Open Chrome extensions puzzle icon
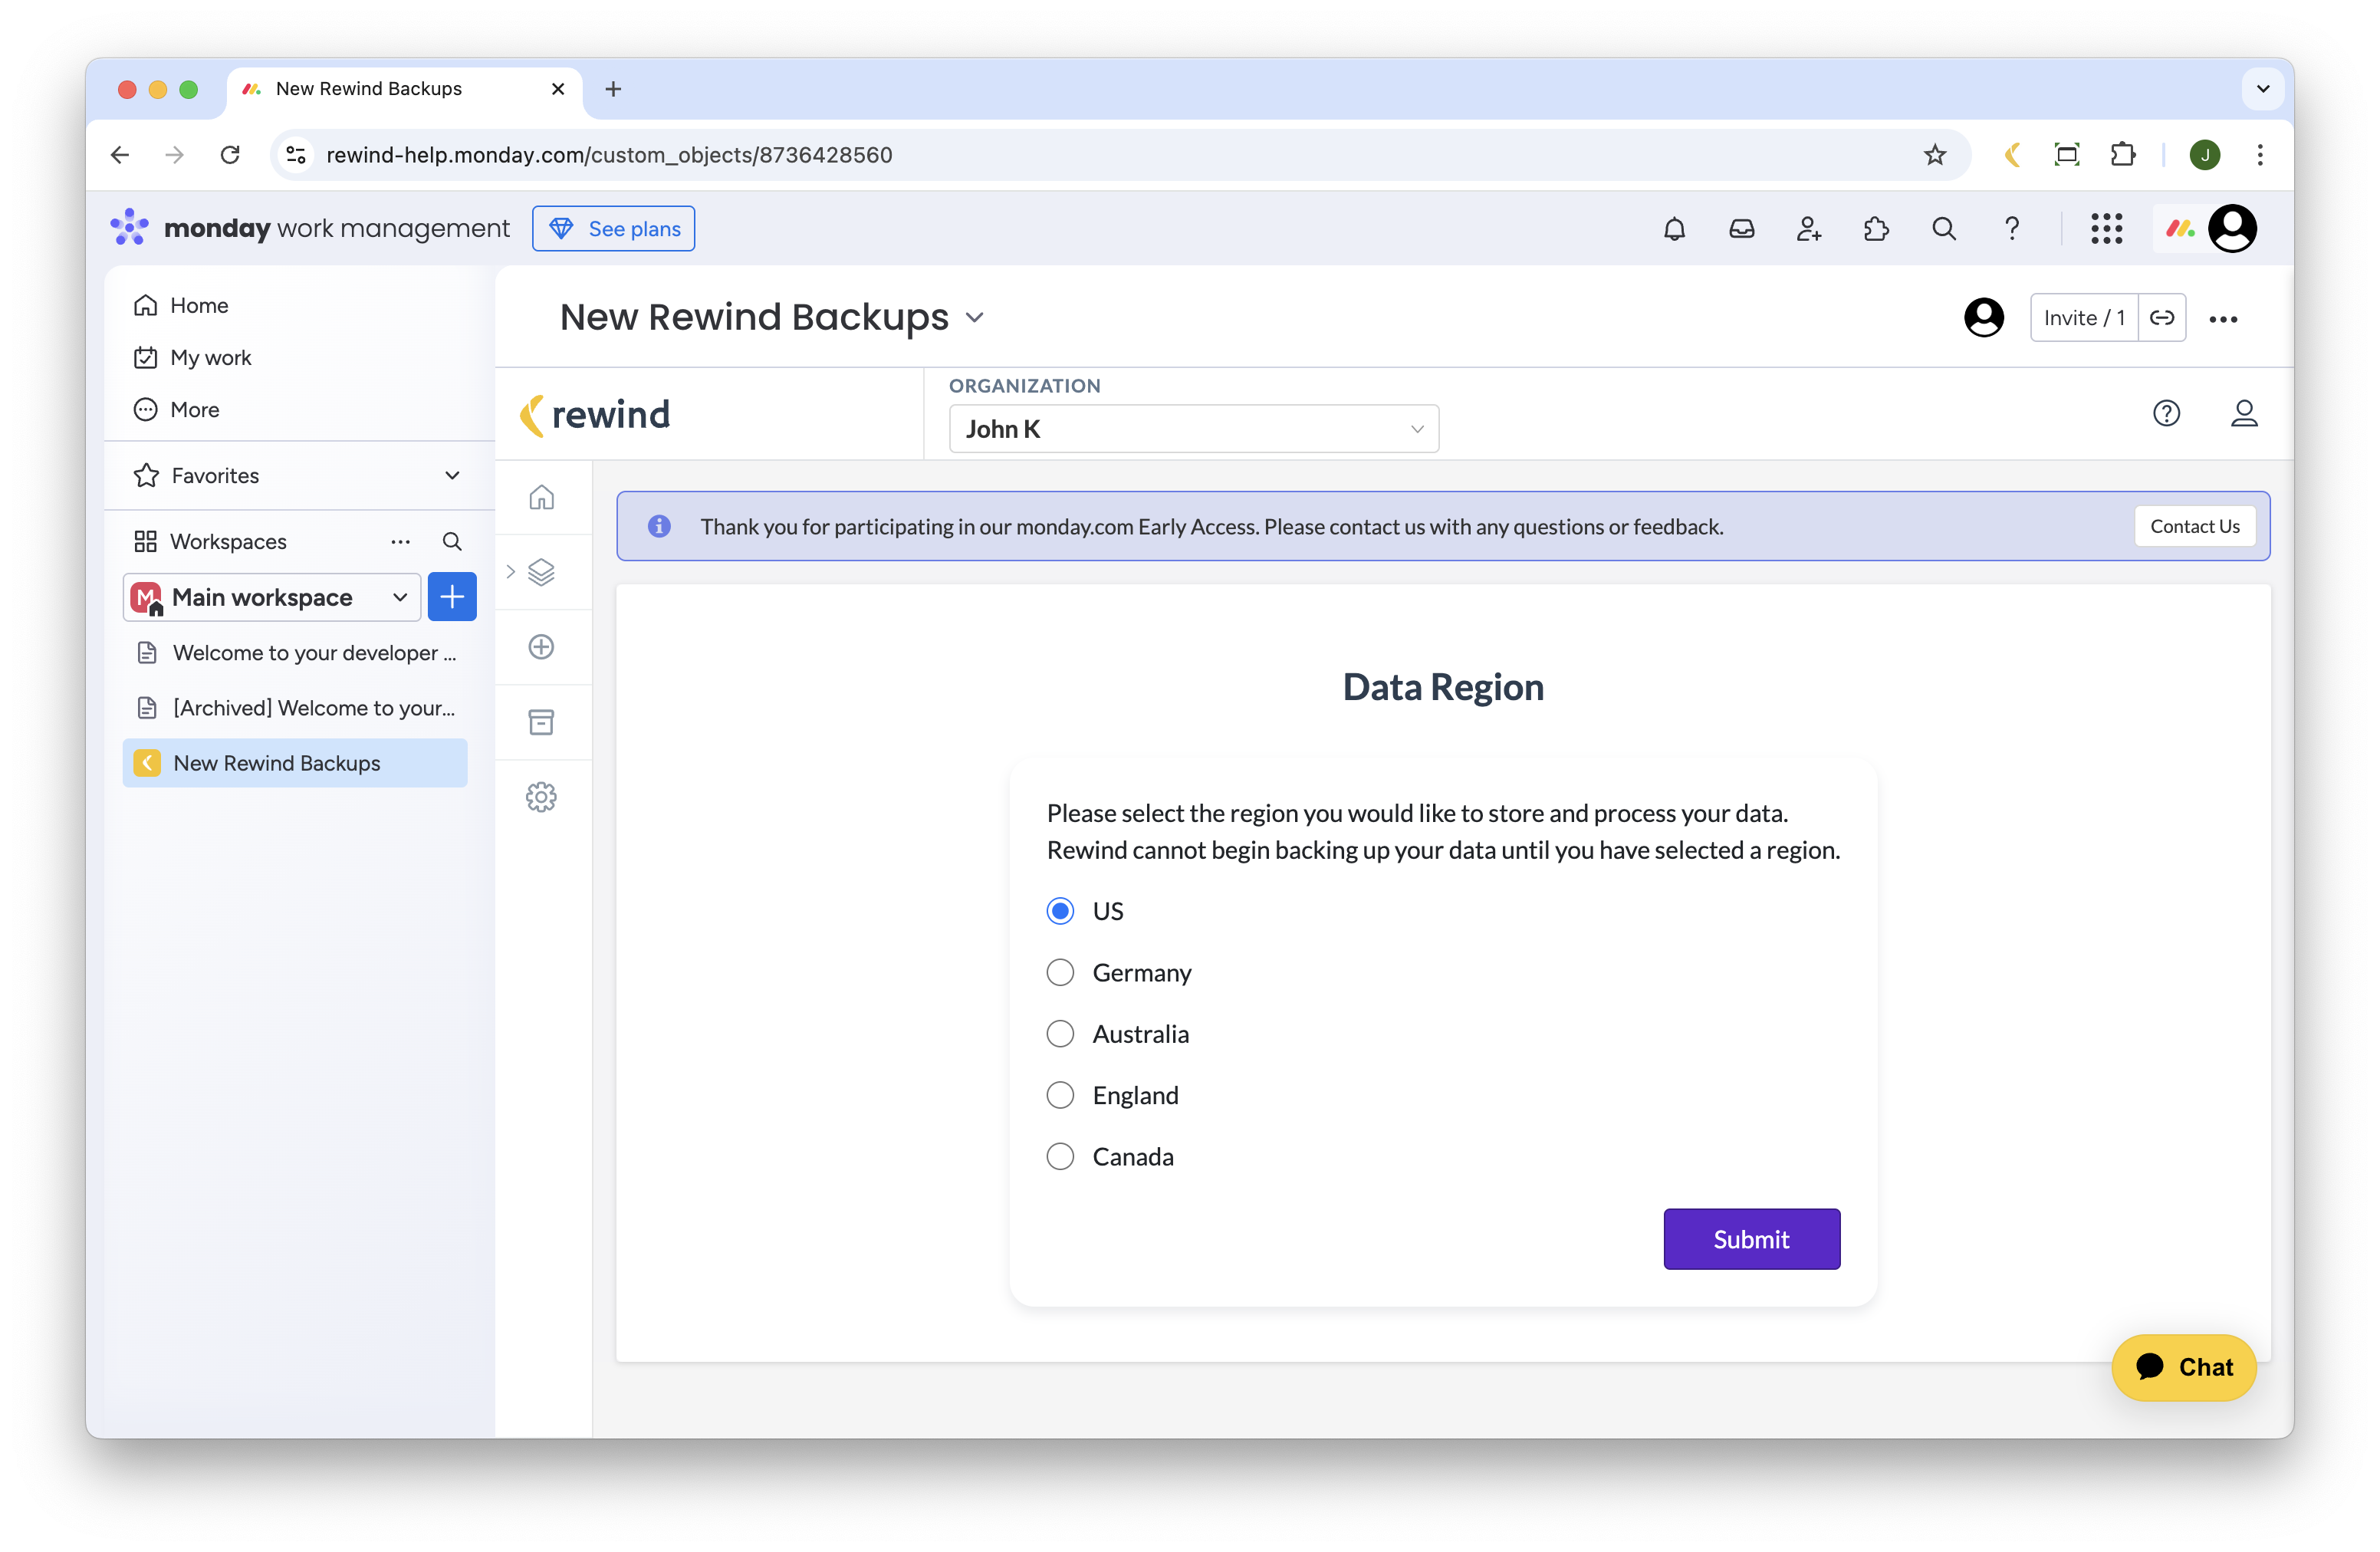This screenshot has height=1552, width=2380. pyautogui.click(x=2122, y=155)
